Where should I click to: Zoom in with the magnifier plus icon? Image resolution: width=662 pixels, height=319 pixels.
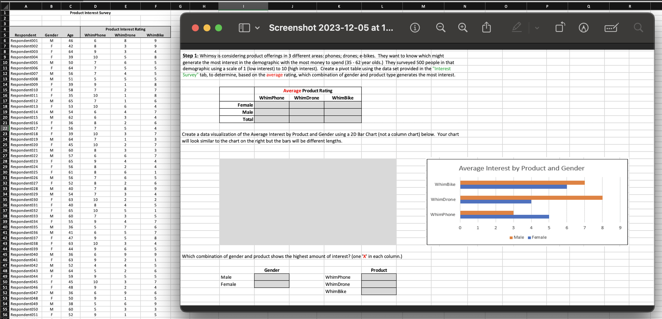[463, 28]
